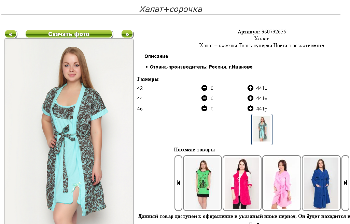Click the Описание heading
The height and width of the screenshot is (224, 350).
156,56
